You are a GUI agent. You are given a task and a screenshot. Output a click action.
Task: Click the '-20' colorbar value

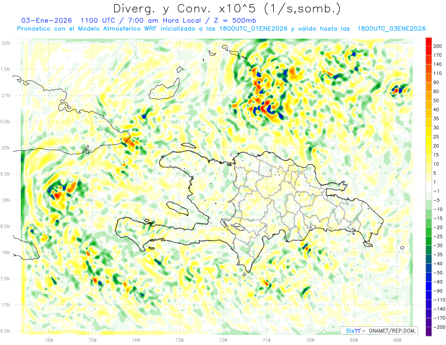click(439, 228)
